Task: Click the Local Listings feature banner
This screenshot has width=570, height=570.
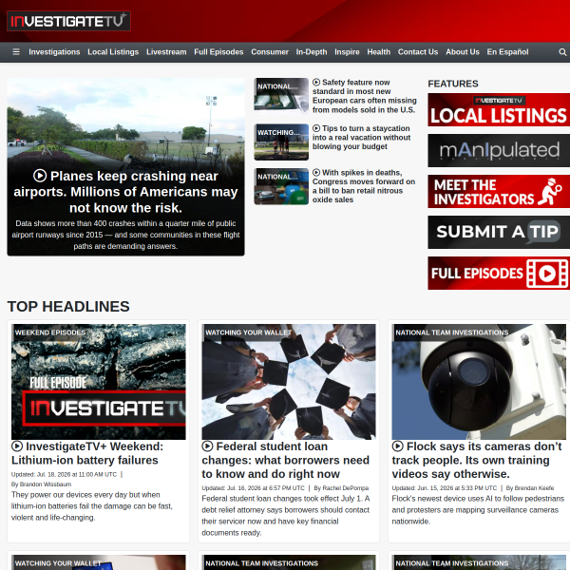Action: pos(499,110)
